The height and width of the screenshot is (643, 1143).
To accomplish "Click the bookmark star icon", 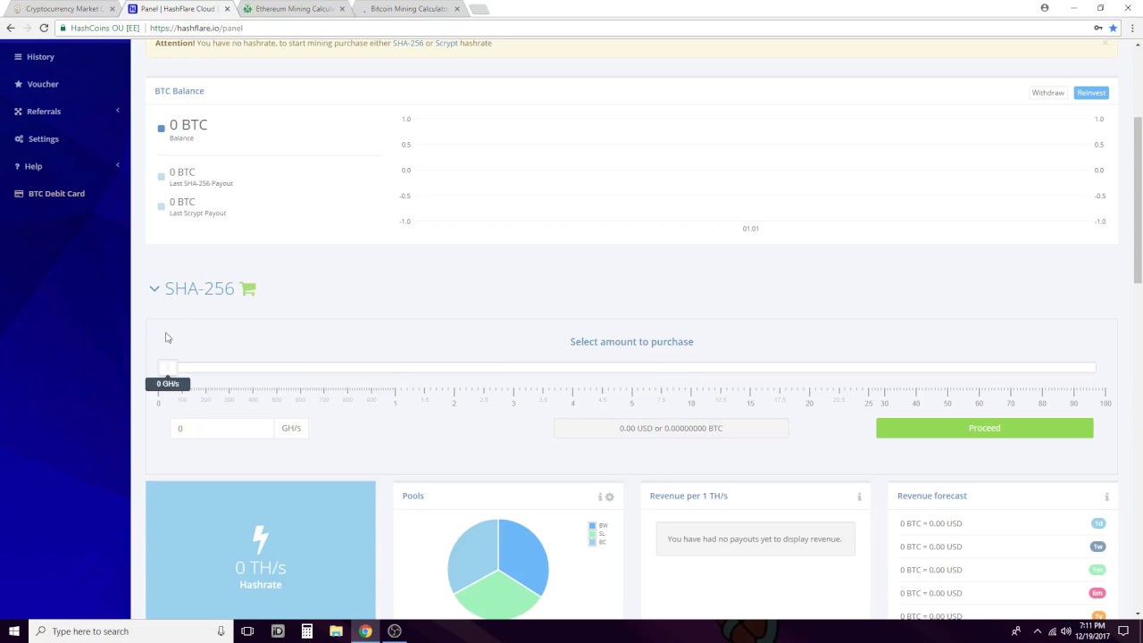I will [1113, 28].
